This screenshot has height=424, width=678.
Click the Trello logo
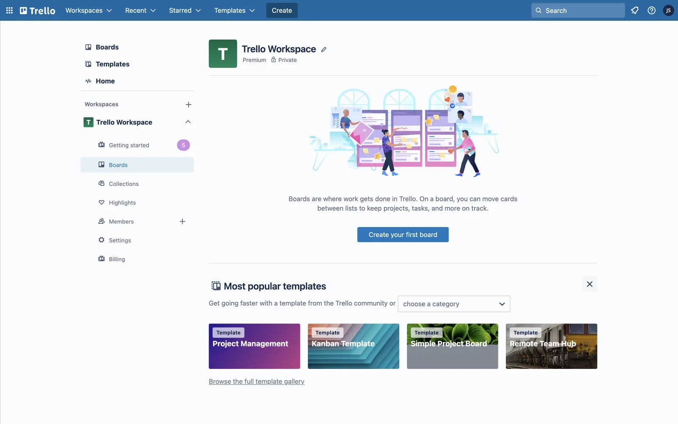37,10
